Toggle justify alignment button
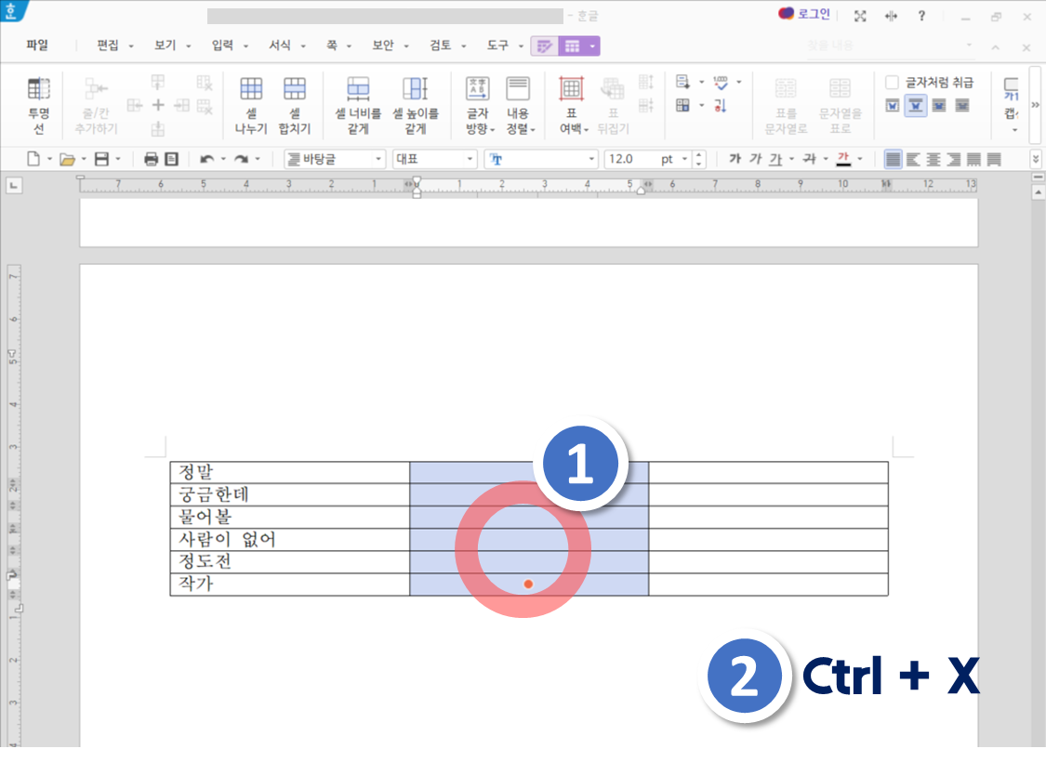Screen dimensions: 1046x762 click(893, 159)
